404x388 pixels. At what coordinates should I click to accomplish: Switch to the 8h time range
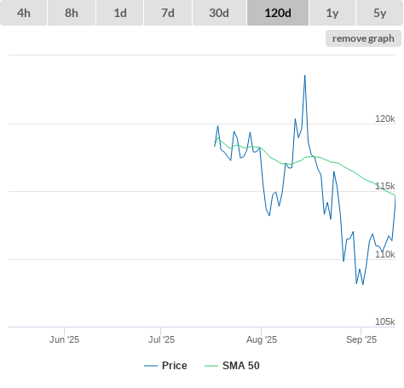72,13
